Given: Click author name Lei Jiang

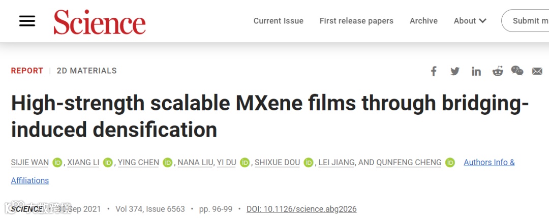Looking at the screenshot, I should [336, 163].
